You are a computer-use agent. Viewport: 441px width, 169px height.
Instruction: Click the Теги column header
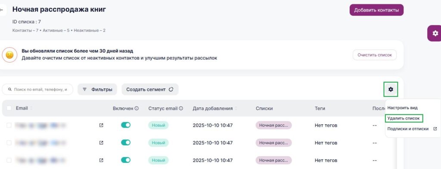(x=320, y=109)
